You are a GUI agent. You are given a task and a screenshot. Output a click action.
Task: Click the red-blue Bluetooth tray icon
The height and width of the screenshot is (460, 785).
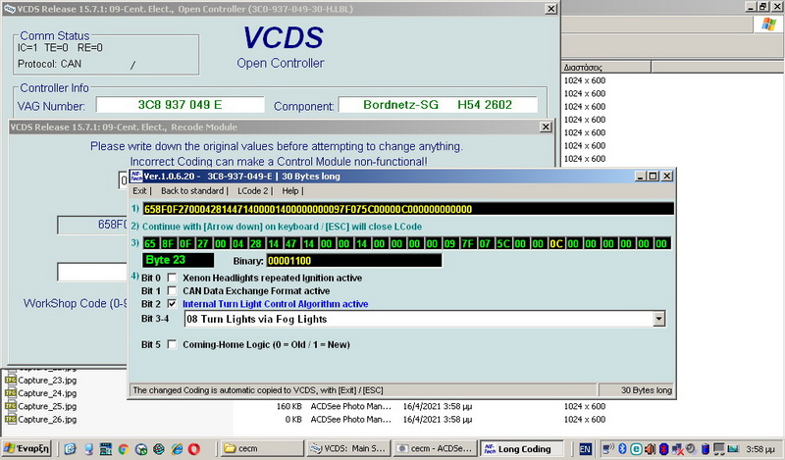[664, 448]
